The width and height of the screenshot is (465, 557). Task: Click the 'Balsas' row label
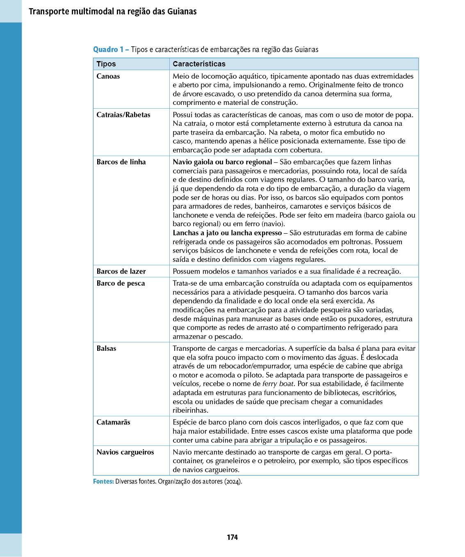click(107, 348)
